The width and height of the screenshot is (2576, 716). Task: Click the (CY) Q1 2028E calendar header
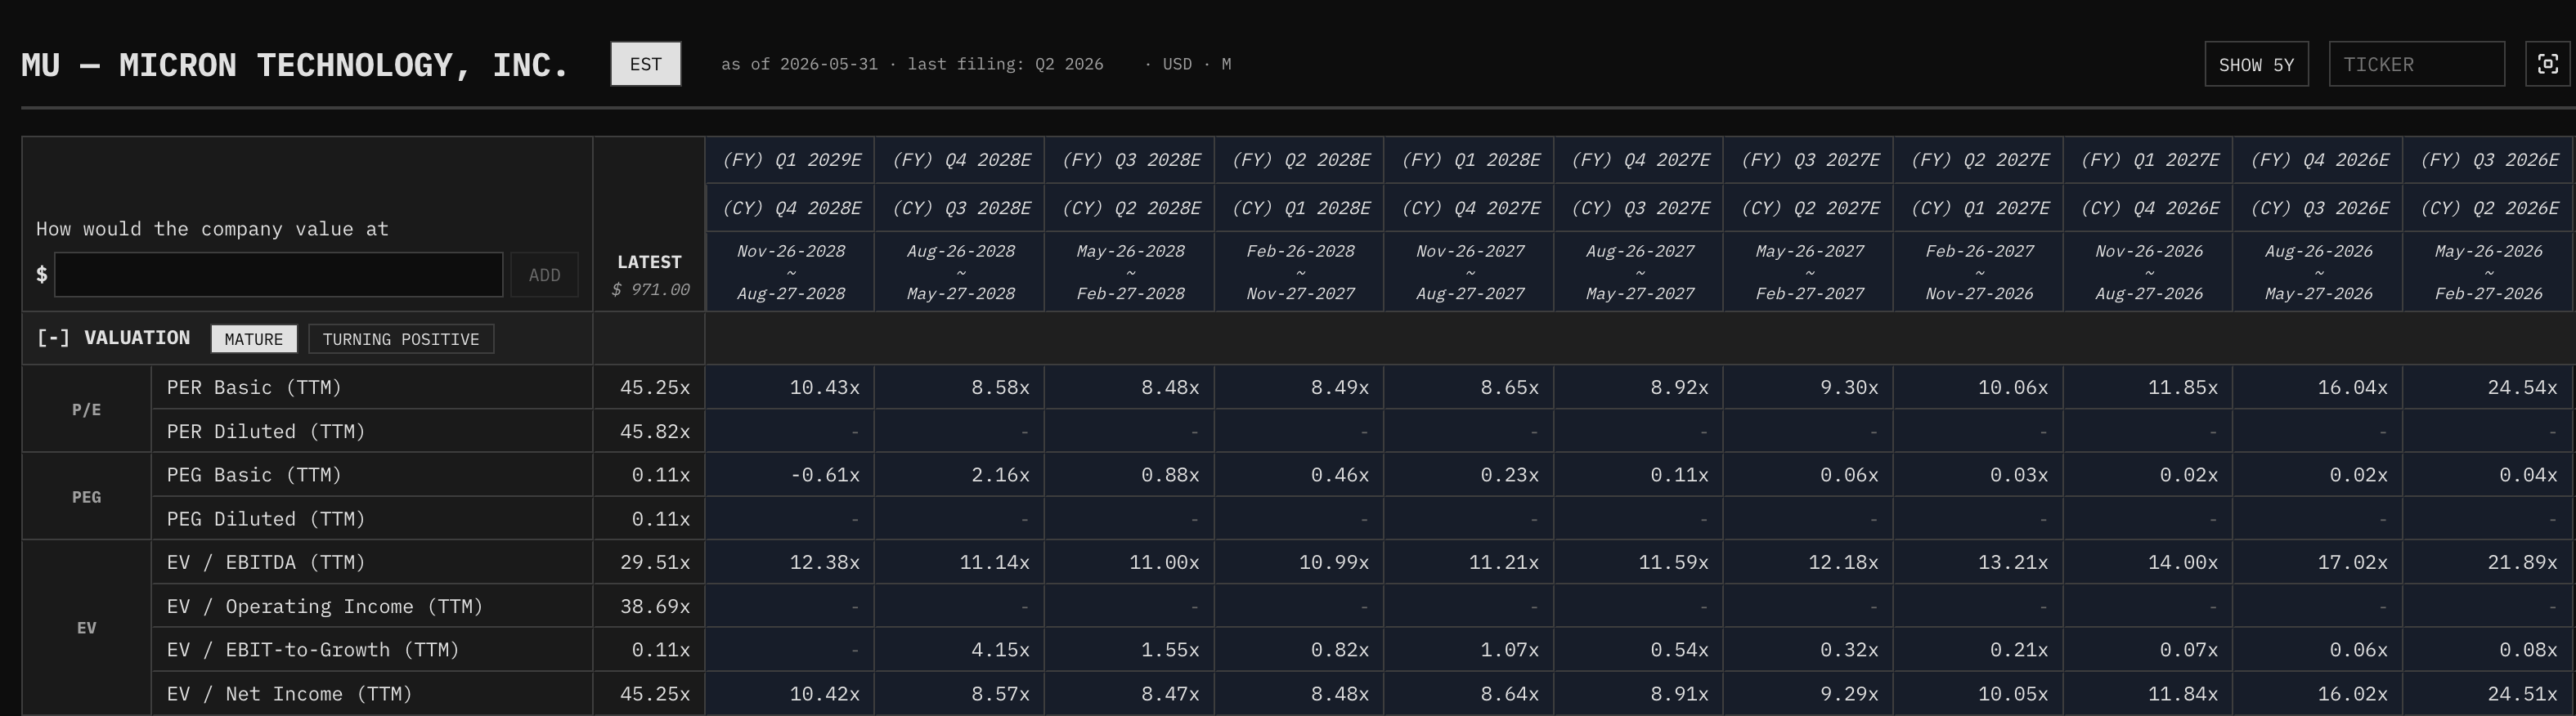(x=1300, y=208)
